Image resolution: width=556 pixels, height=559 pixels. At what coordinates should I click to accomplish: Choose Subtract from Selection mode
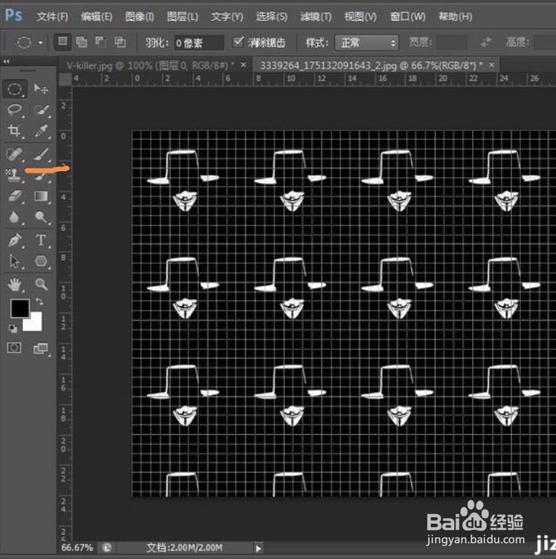[x=101, y=42]
